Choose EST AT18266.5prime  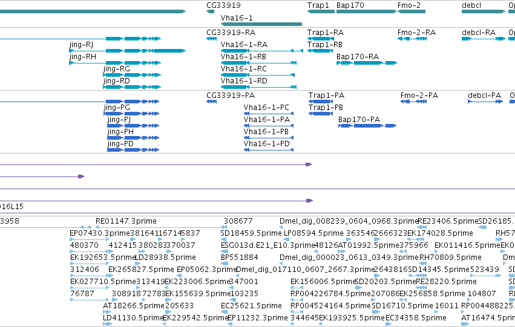pos(134,306)
